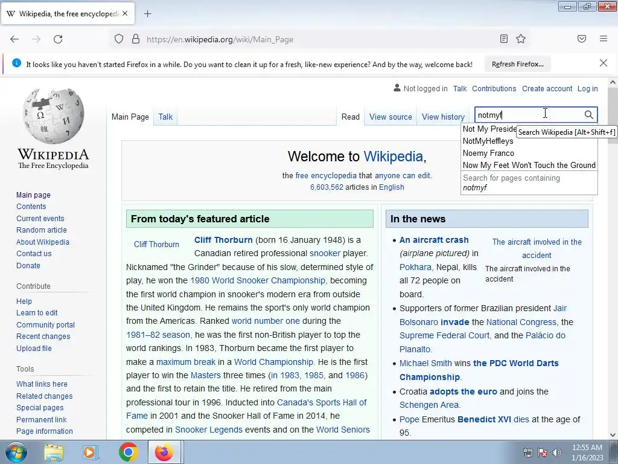Screen dimensions: 618x464
Task: Open Special pages sidebar link
Action: (40, 408)
